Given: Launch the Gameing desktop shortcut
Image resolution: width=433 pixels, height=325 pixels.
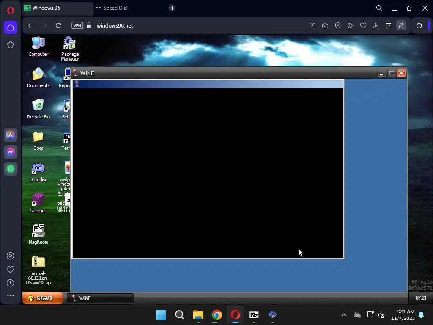Looking at the screenshot, I should pos(38,203).
